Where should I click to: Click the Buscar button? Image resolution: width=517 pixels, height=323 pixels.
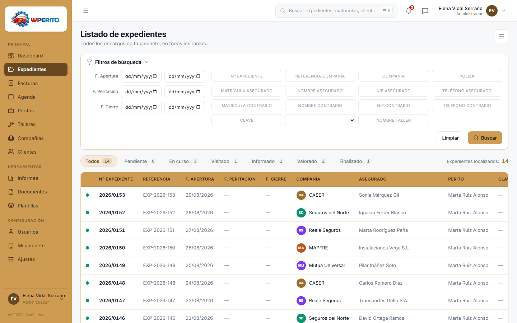485,138
